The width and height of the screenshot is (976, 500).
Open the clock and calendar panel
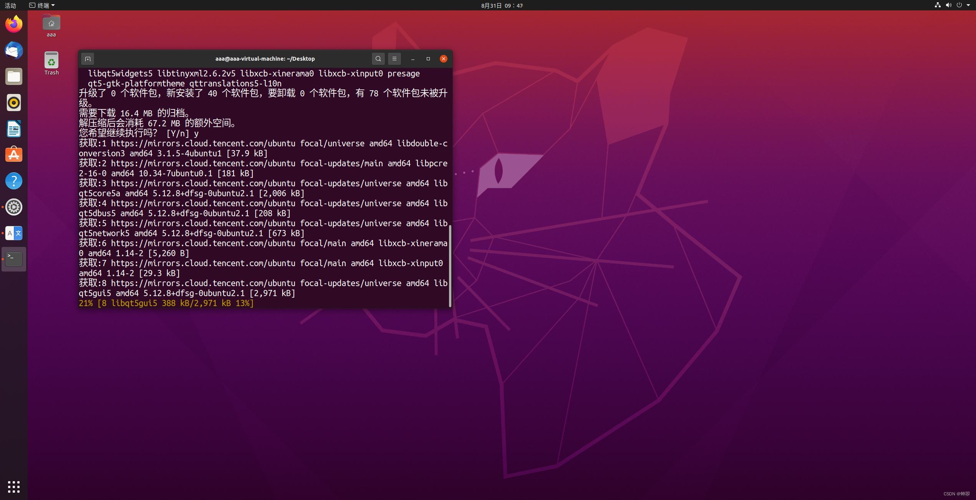pos(502,5)
